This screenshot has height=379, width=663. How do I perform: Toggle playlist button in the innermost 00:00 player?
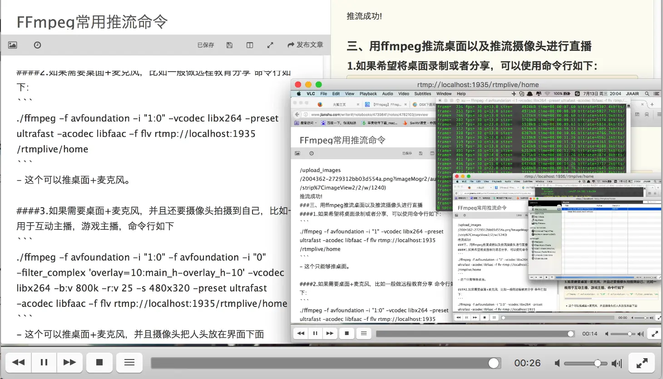point(494,317)
